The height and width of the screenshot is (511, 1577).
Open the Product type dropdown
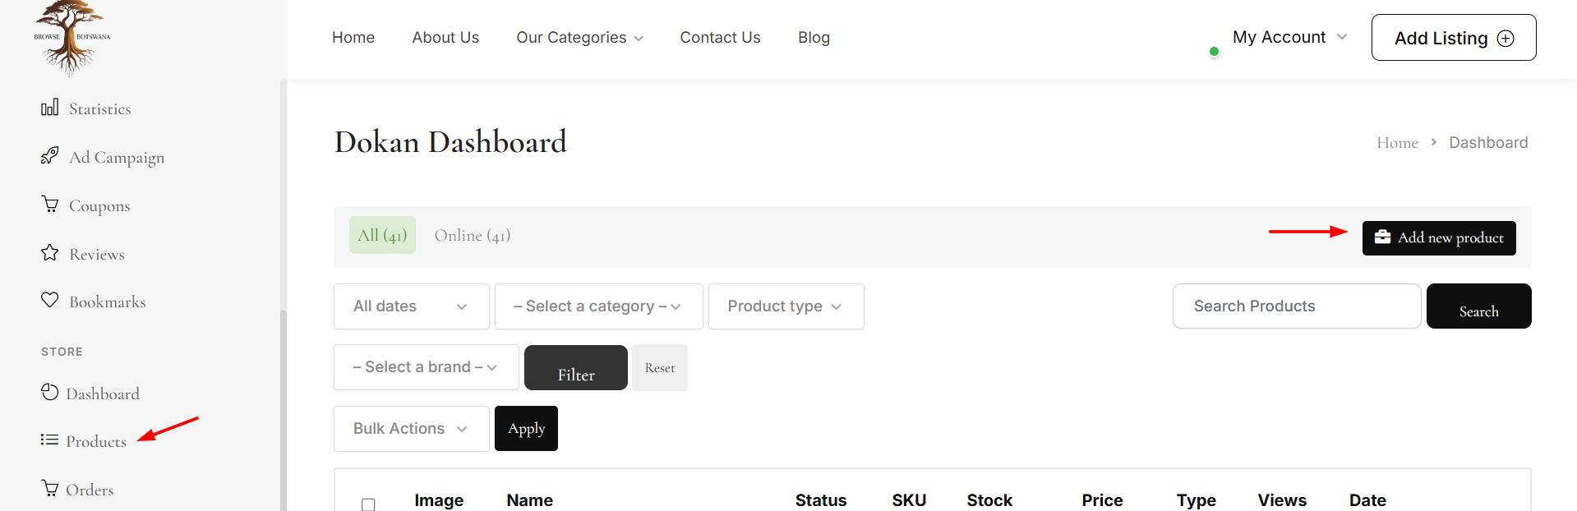[786, 306]
